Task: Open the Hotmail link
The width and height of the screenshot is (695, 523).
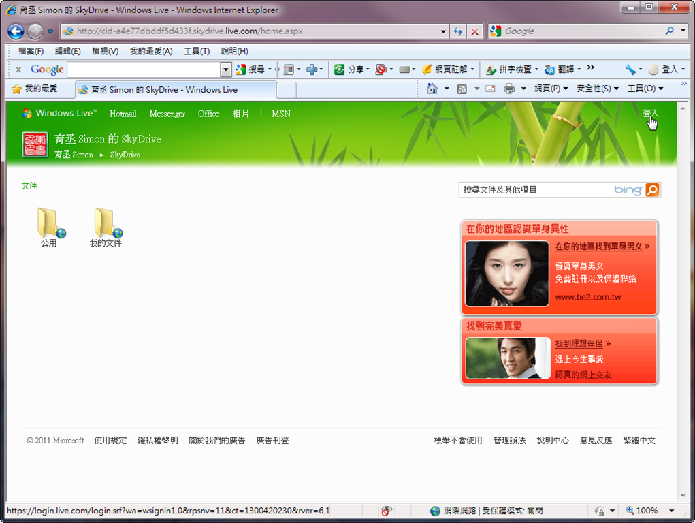Action: 123,114
